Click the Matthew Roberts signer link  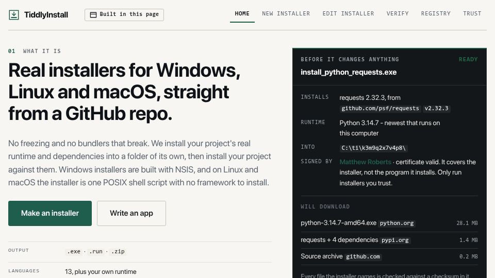coord(365,162)
